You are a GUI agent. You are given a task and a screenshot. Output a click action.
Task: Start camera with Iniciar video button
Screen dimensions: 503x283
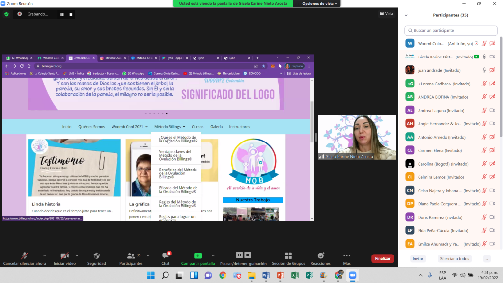point(64,258)
